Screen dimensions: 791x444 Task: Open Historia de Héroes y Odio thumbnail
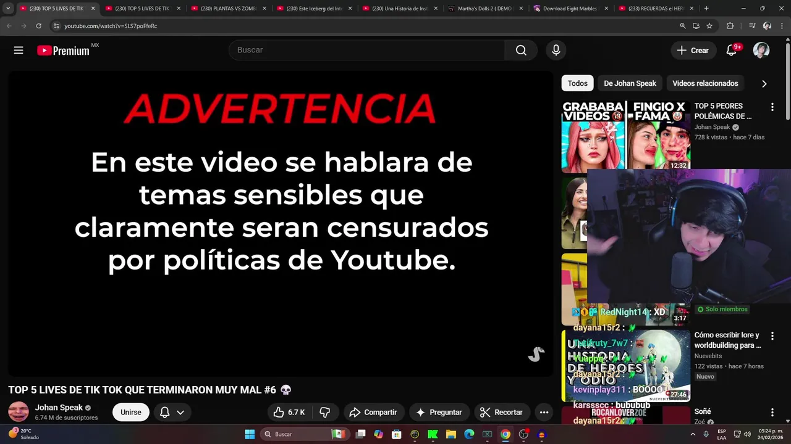click(x=625, y=366)
